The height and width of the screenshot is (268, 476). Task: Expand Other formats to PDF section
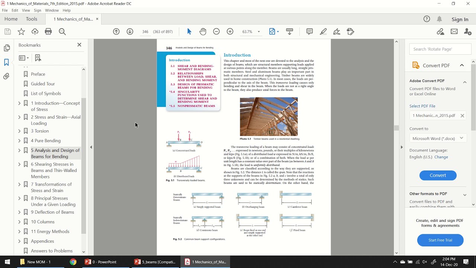point(465,195)
